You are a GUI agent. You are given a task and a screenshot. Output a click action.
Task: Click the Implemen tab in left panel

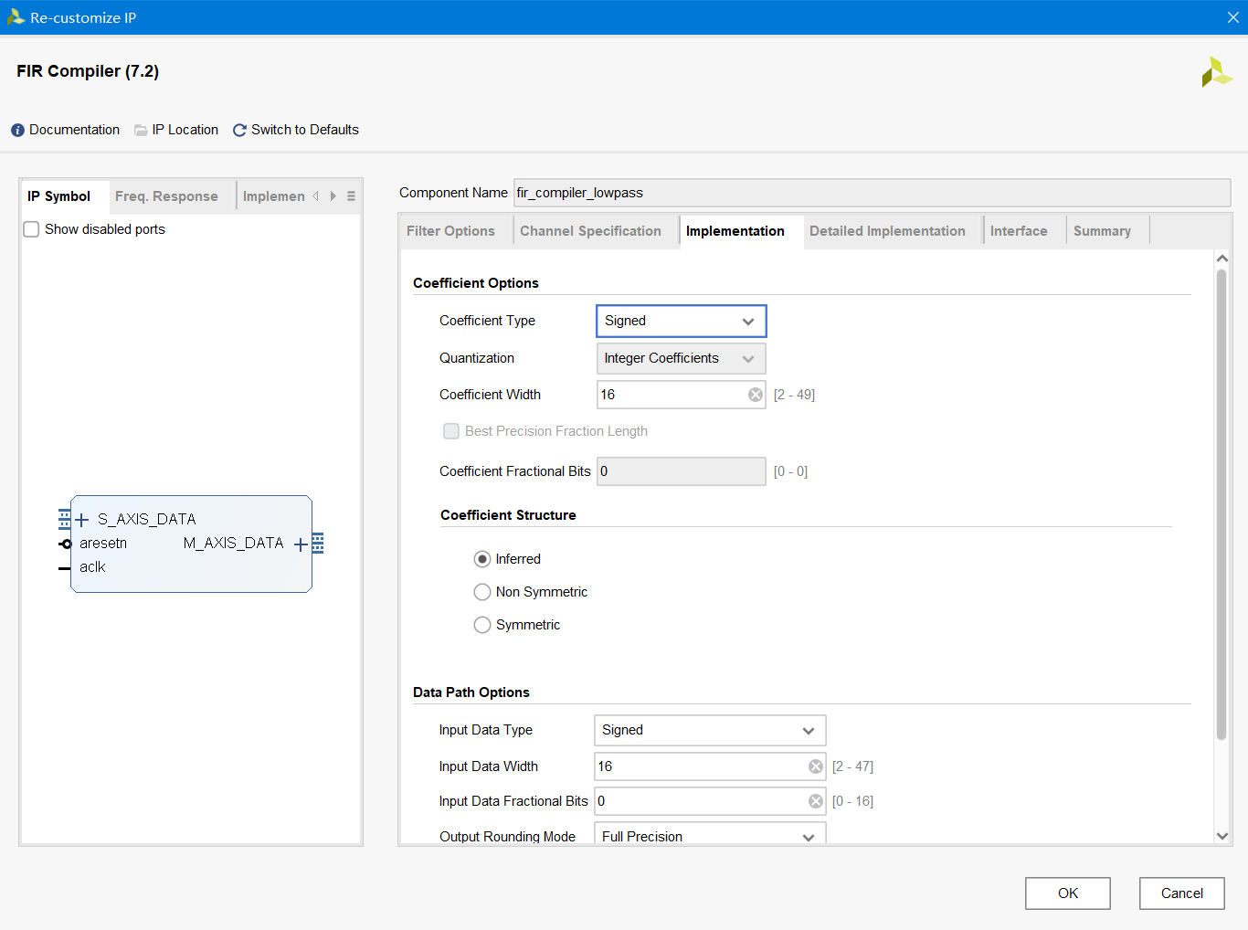pos(274,196)
